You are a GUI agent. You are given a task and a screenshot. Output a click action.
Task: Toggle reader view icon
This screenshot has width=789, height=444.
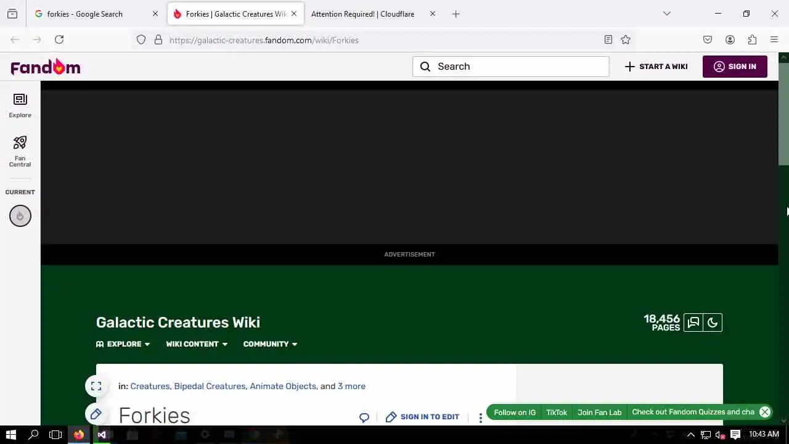click(608, 39)
